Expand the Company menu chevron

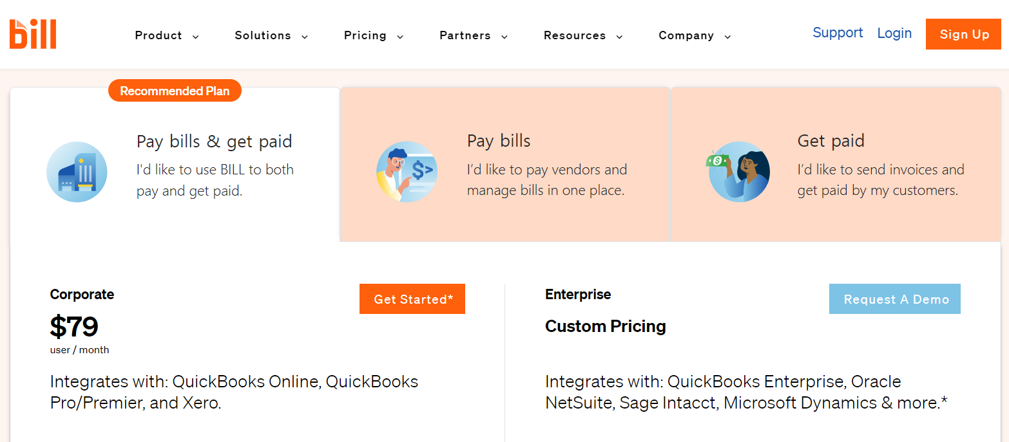coord(727,37)
